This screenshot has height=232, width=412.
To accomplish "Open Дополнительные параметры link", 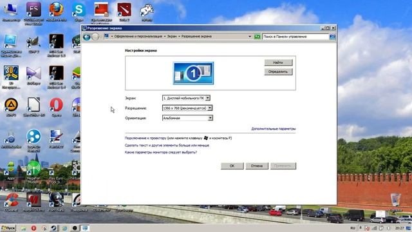I will click(x=273, y=129).
